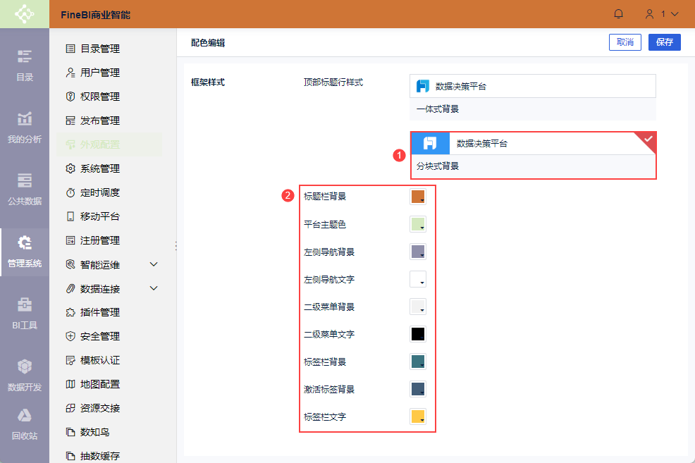The height and width of the screenshot is (463, 695).
Task: Open 标题栏背景 color picker
Action: (418, 197)
